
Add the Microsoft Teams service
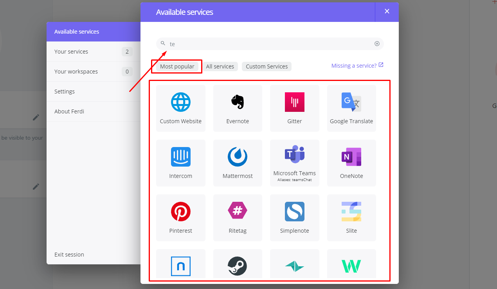click(295, 163)
